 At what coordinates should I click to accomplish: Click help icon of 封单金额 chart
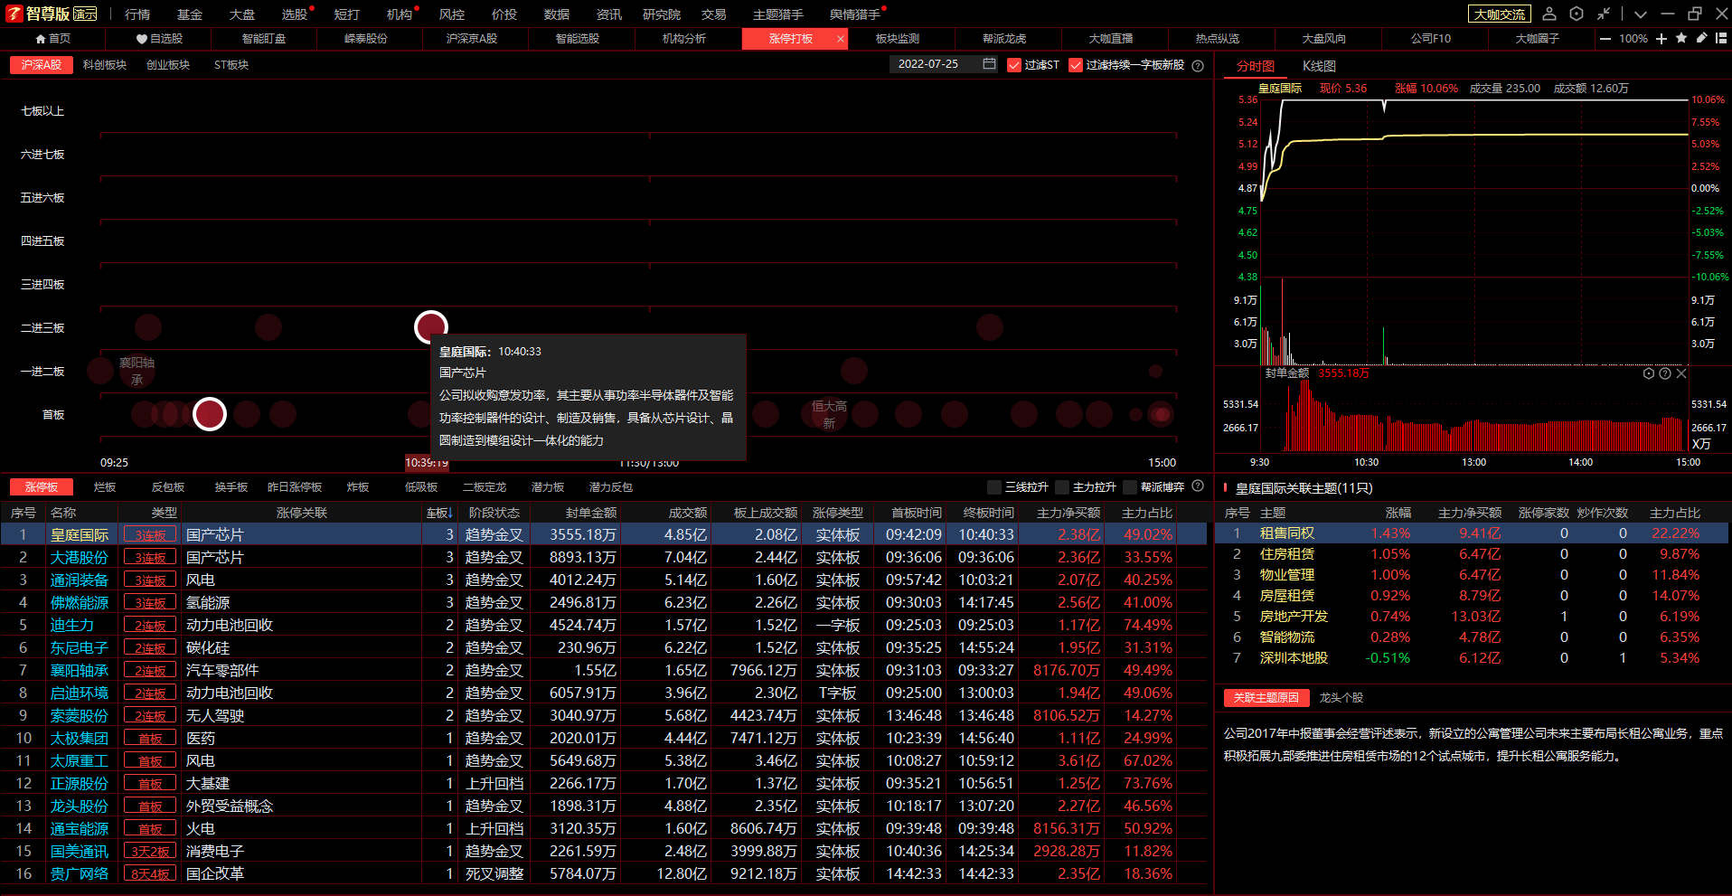click(1665, 373)
